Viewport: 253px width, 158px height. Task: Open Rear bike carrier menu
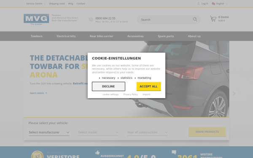pyautogui.click(x=101, y=36)
